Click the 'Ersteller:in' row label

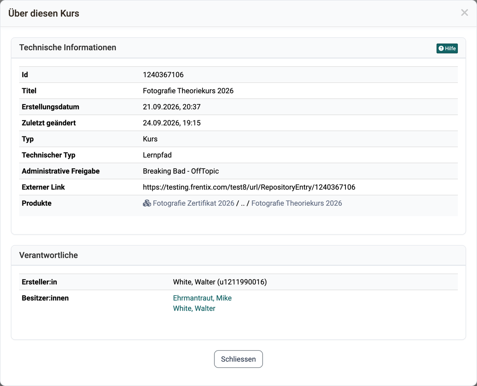pyautogui.click(x=39, y=282)
